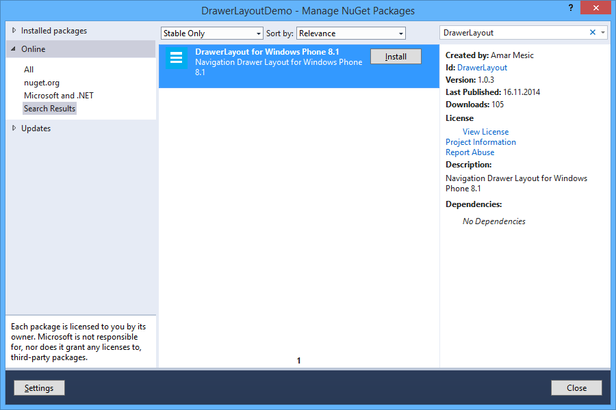Collapse the Online section
The width and height of the screenshot is (616, 410).
14,49
